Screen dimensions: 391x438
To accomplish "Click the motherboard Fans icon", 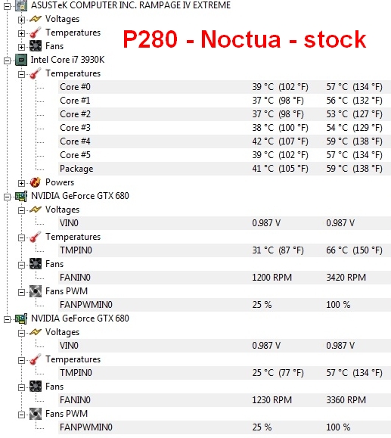I will (36, 46).
